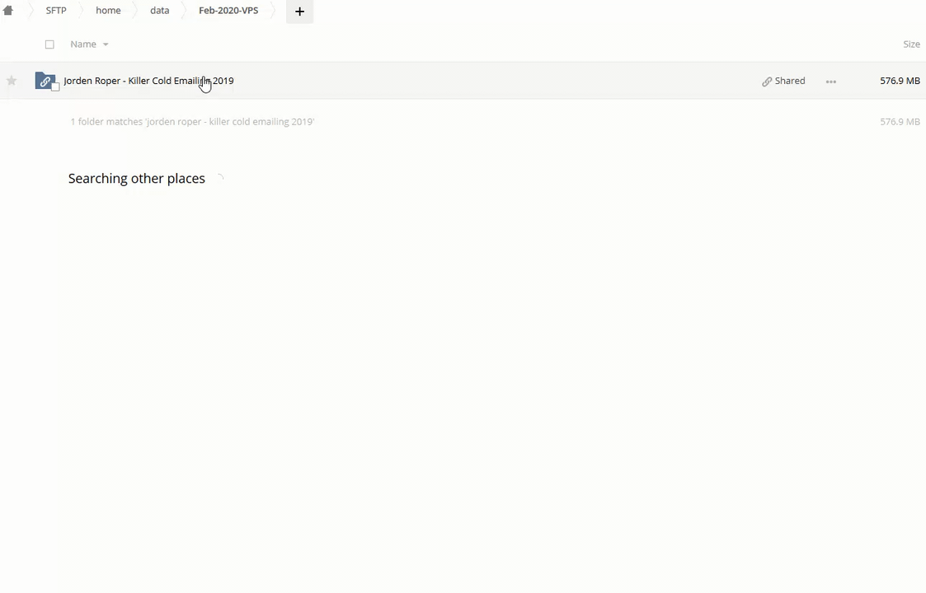Check the small box on folder icon
The height and width of the screenshot is (593, 926).
point(55,87)
